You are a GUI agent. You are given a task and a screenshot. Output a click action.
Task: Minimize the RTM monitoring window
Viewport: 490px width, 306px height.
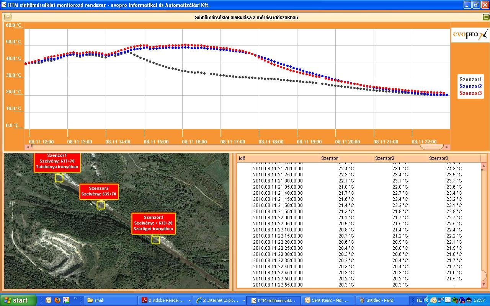point(467,5)
